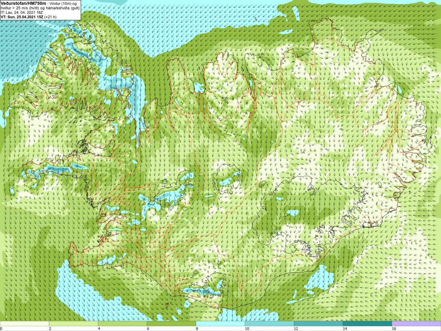Click the scale label "8"
Viewport: 441px width, 331px height.
pyautogui.click(x=197, y=329)
